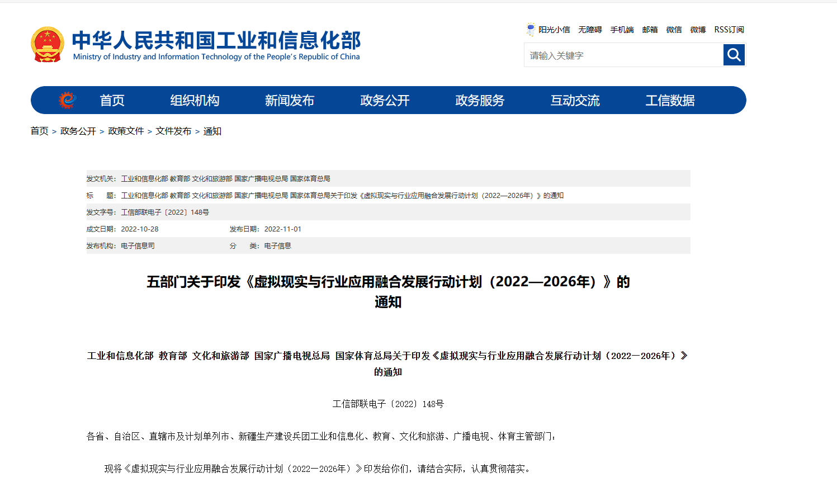Open the 工信数据 menu

pos(670,101)
